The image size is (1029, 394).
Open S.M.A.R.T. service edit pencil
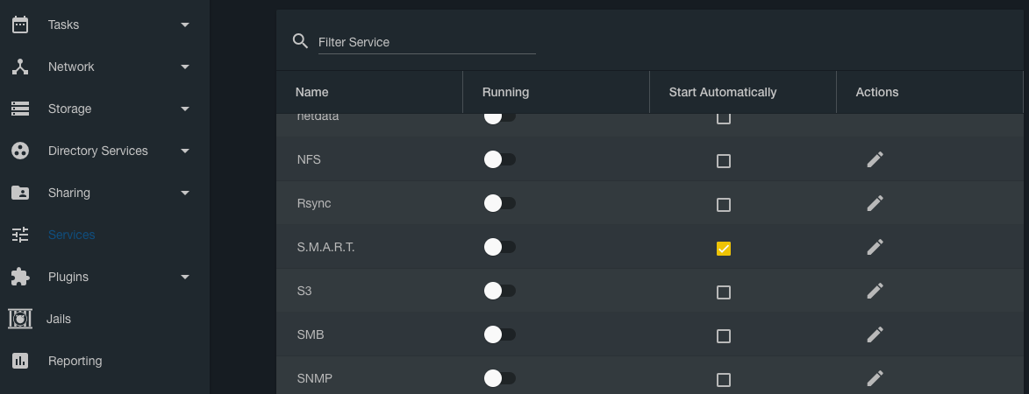875,247
